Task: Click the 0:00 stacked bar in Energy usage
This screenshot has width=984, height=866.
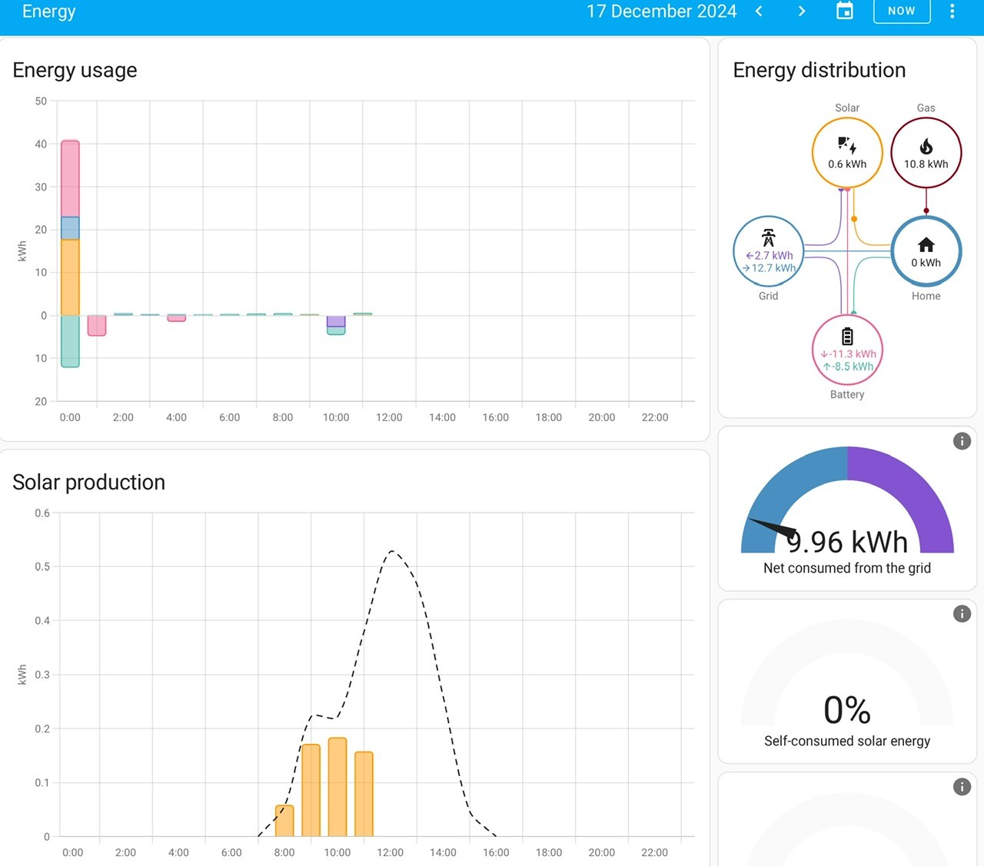Action: [x=70, y=254]
